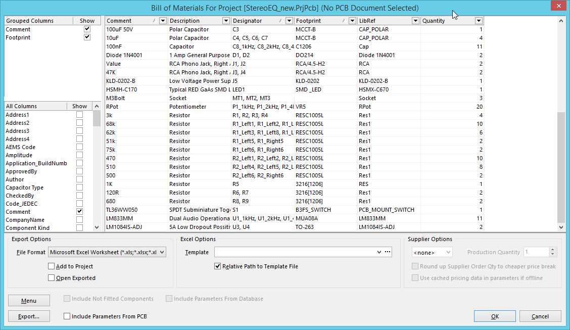The height and width of the screenshot is (330, 570).
Task: Select the 'KLD-0202-B' comment cell
Action: pos(136,81)
